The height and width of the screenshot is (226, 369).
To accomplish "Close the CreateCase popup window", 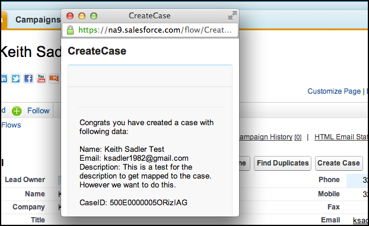I will click(x=70, y=16).
